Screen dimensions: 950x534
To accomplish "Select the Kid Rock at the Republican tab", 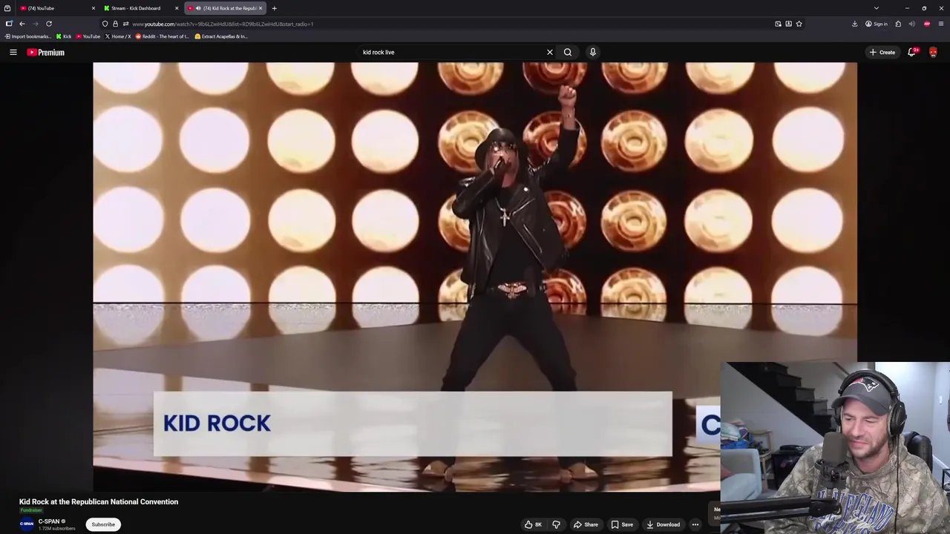I will tap(224, 8).
